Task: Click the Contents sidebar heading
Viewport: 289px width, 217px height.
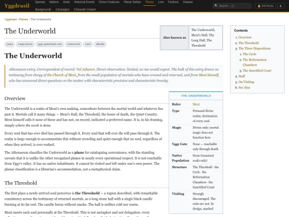Action: tap(241, 31)
